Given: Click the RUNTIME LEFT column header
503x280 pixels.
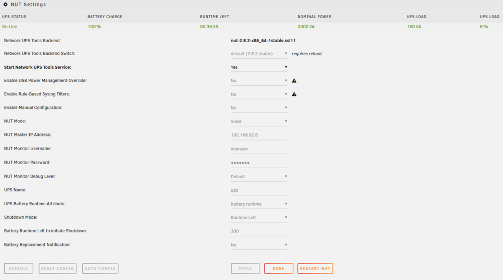Looking at the screenshot, I should click(x=215, y=17).
